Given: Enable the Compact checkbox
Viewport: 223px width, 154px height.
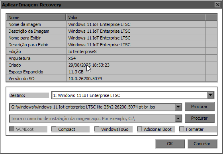Looking at the screenshot, I should point(54,129).
